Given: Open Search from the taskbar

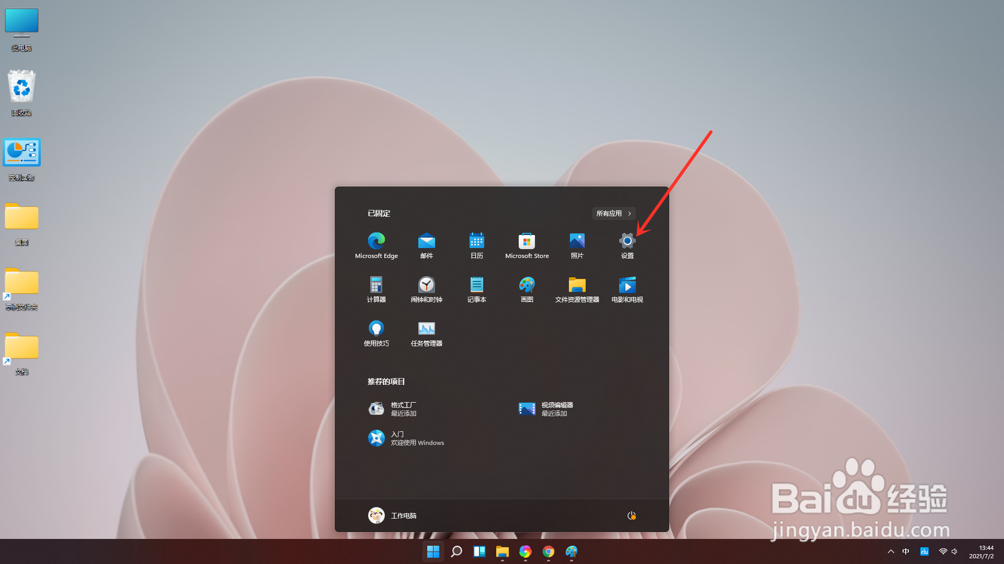Looking at the screenshot, I should tap(456, 551).
